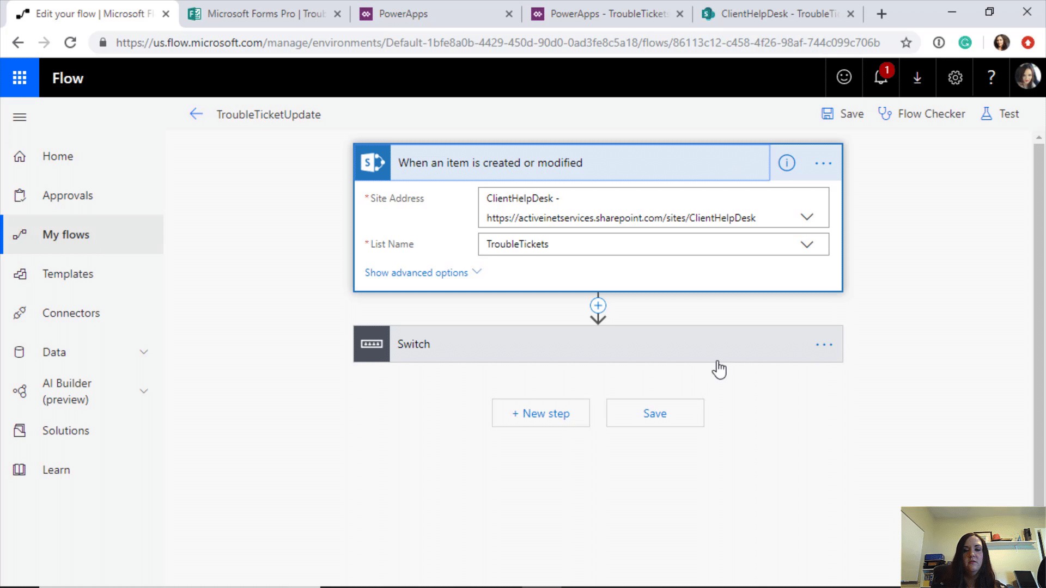Open Templates in sidebar
Viewport: 1046px width, 588px height.
point(82,274)
